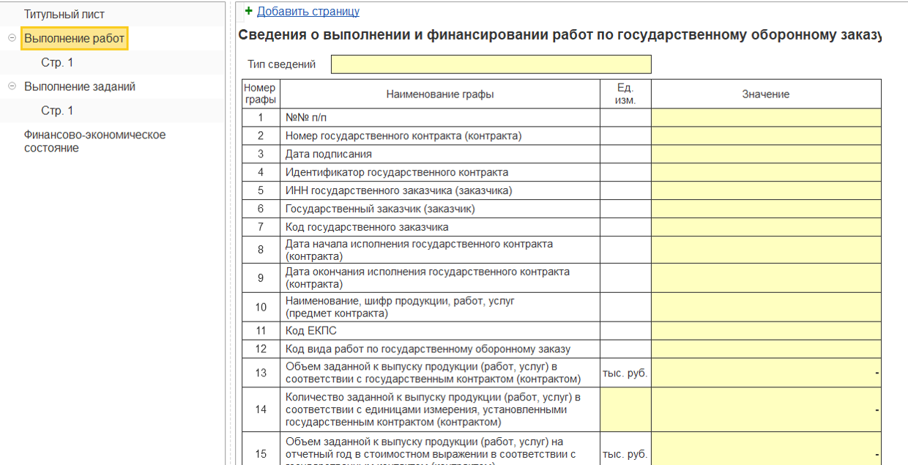
Task: Click the Наименование графы column header
Action: tap(440, 94)
